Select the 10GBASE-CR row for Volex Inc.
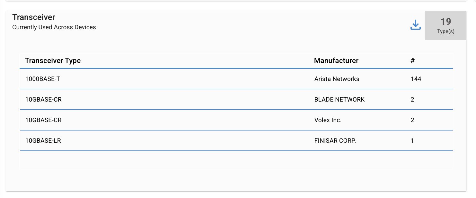The image size is (476, 198). (x=236, y=120)
